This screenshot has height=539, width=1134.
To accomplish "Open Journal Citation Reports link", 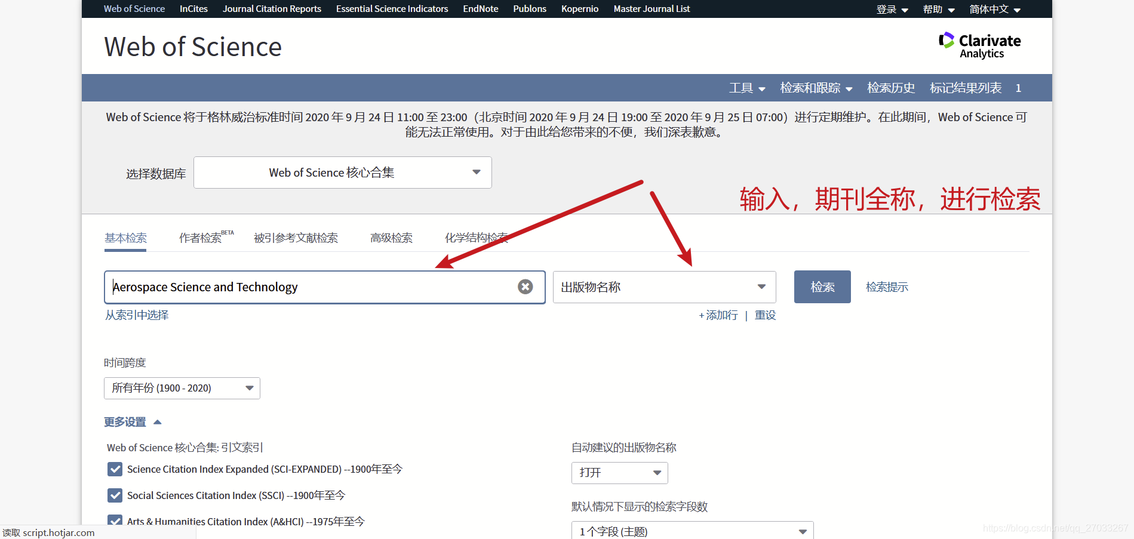I will point(272,9).
